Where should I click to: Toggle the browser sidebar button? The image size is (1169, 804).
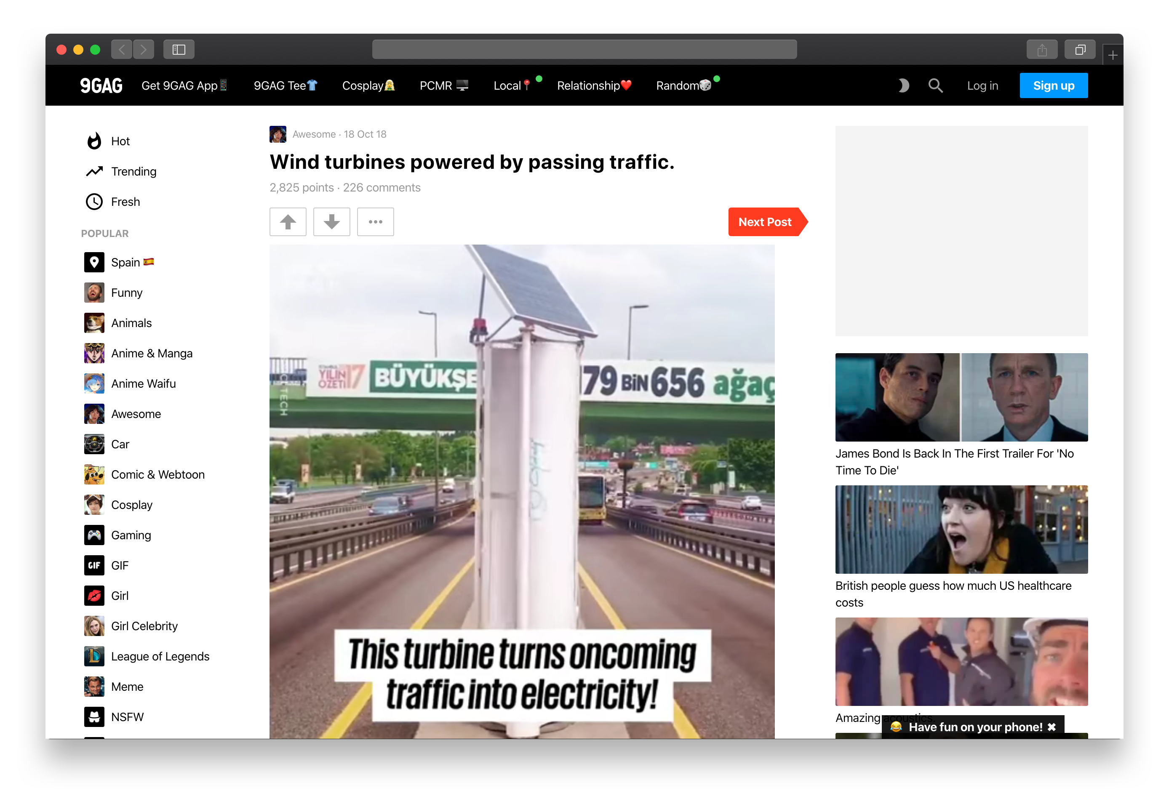[x=179, y=49]
